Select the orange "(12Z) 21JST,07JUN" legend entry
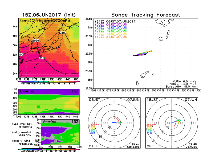211x163 pixels. (111, 37)
